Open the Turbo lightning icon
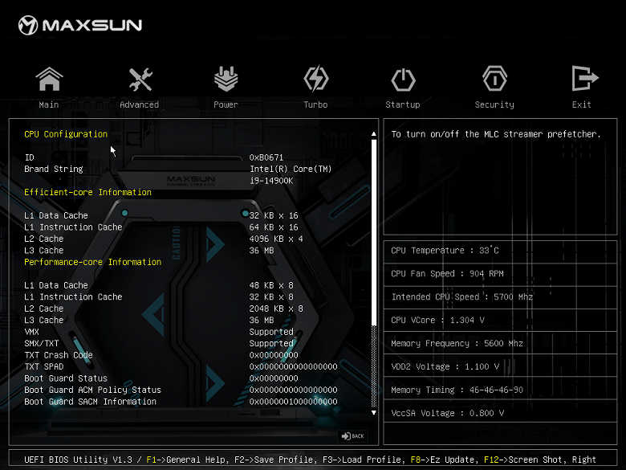 315,79
